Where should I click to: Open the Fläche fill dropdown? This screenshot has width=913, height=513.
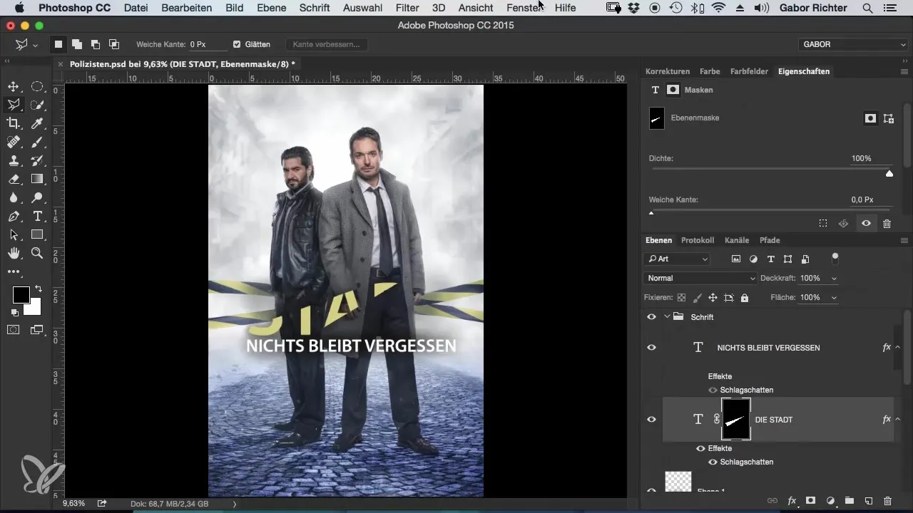(835, 297)
